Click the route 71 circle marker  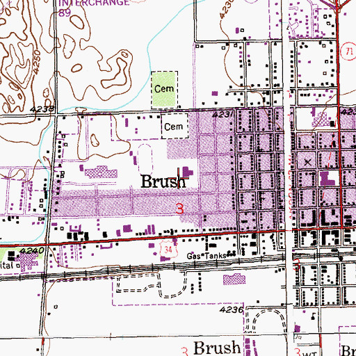tap(348, 51)
